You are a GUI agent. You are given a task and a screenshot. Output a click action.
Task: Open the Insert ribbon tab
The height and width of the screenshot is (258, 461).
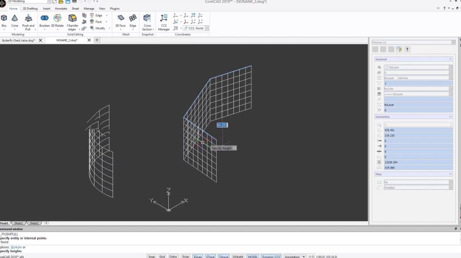(x=47, y=9)
